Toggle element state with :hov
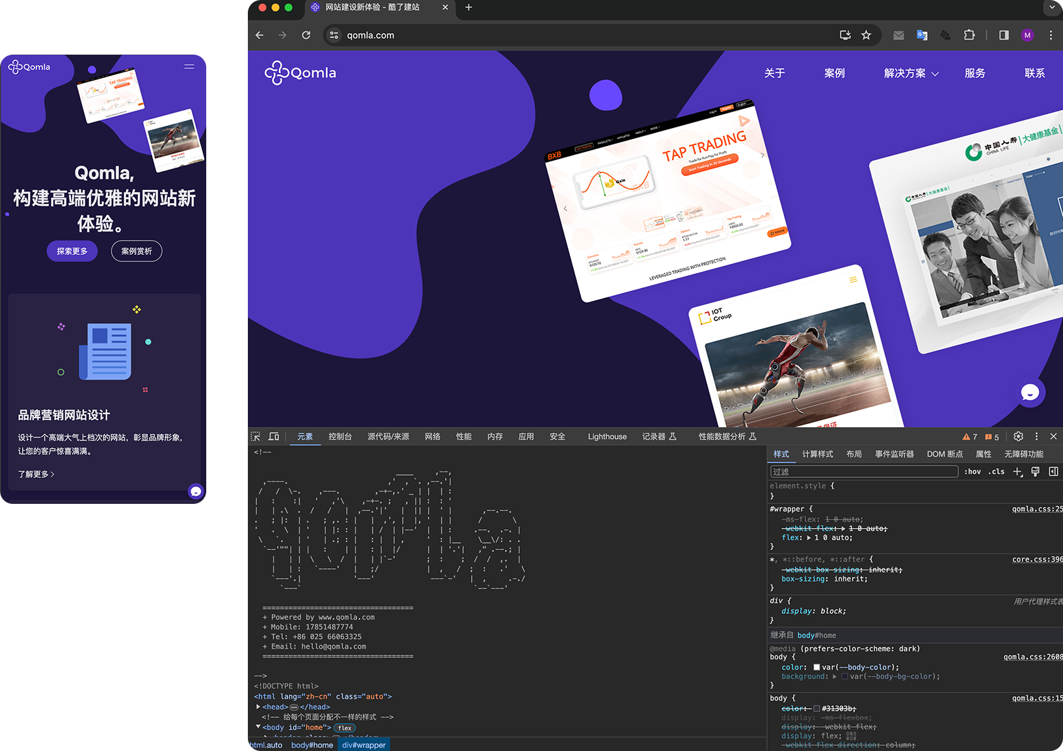1063x751 pixels. coord(973,471)
